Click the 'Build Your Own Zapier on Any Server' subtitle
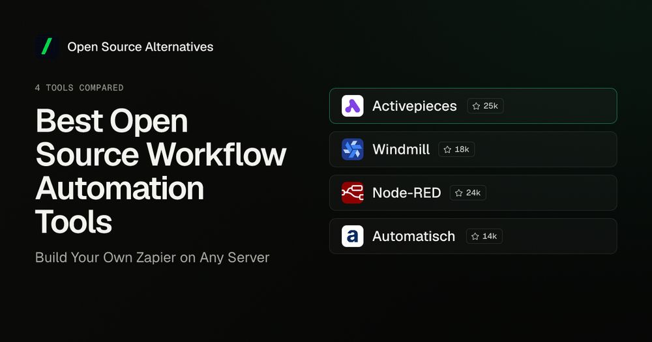652x342 pixels. point(152,258)
